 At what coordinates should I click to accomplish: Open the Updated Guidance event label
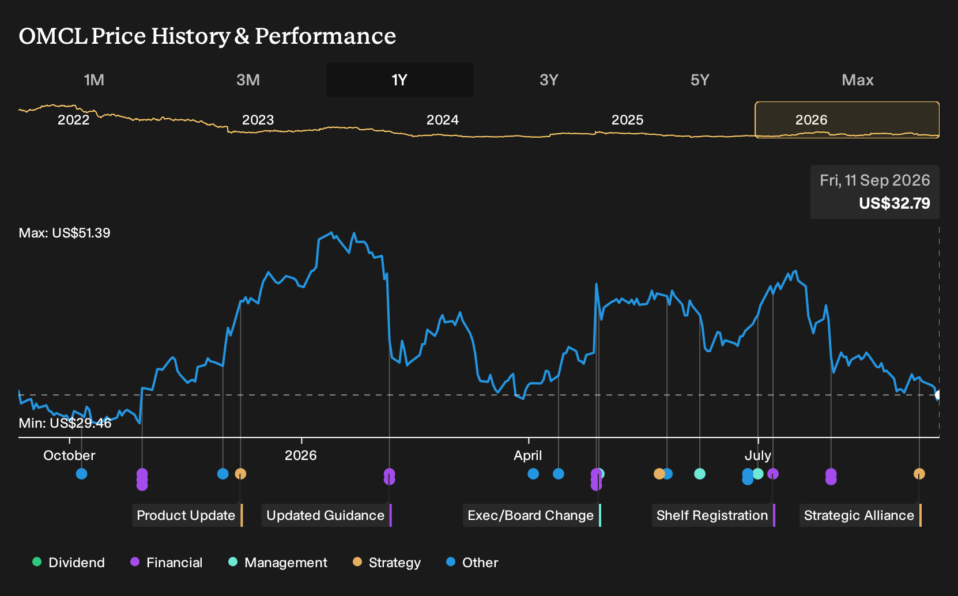(x=327, y=515)
